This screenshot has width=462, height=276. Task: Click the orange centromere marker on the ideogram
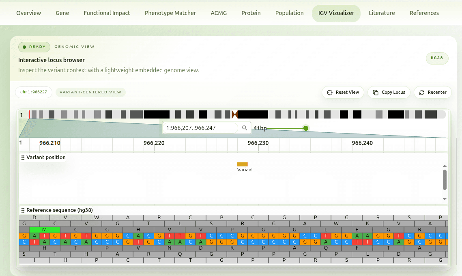point(234,114)
